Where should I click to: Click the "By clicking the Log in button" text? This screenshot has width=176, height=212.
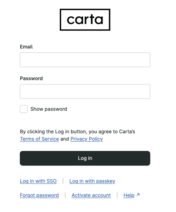77,132
